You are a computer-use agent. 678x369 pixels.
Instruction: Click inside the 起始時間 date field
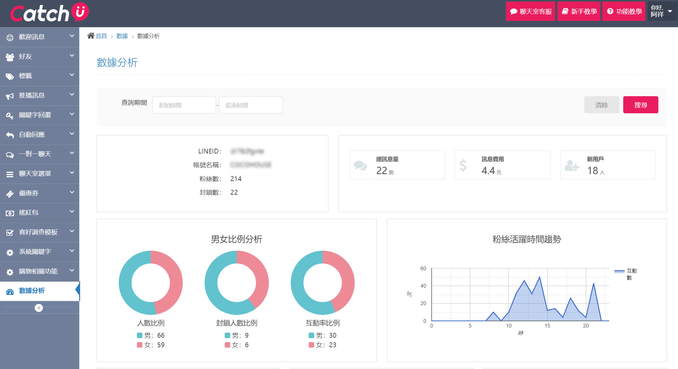[184, 105]
